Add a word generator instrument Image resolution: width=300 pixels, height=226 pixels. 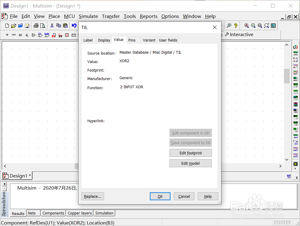coord(295,91)
